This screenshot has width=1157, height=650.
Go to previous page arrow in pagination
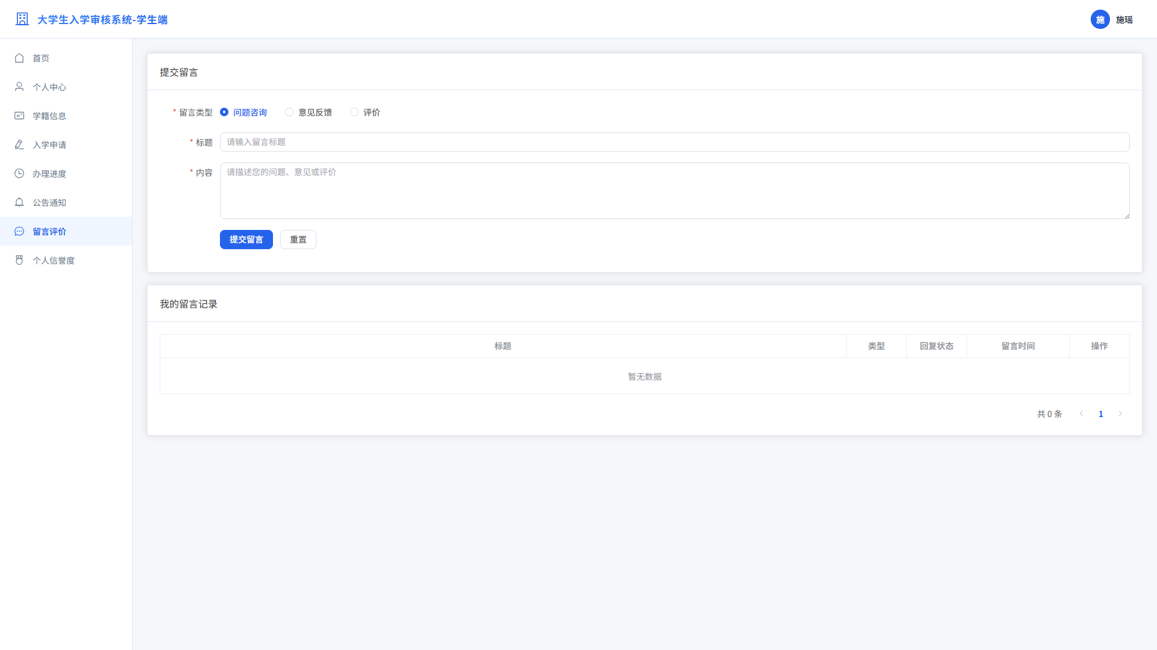[1081, 413]
